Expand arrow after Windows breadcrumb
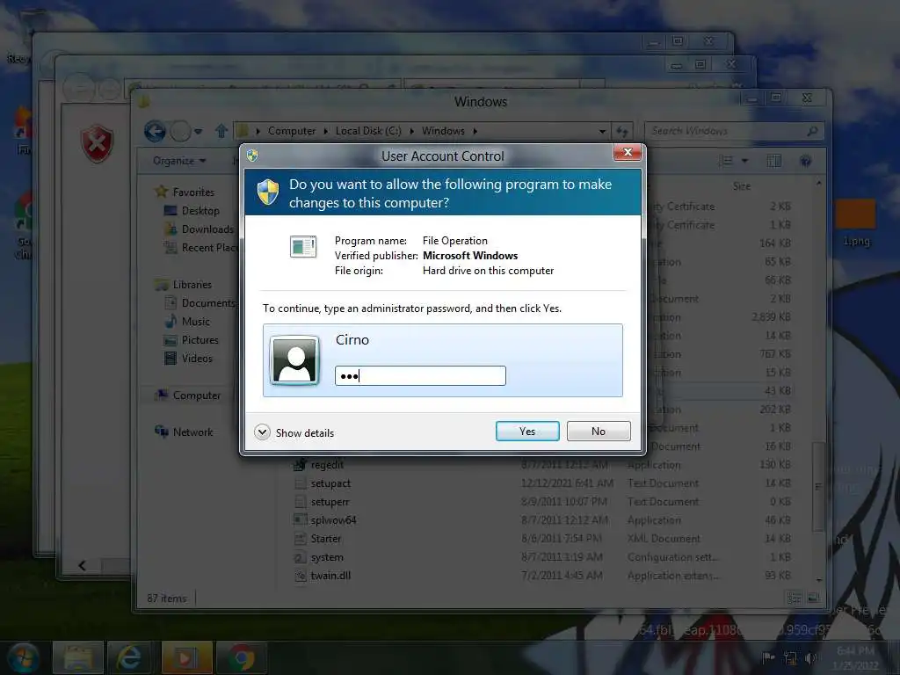This screenshot has height=675, width=900. tap(475, 131)
